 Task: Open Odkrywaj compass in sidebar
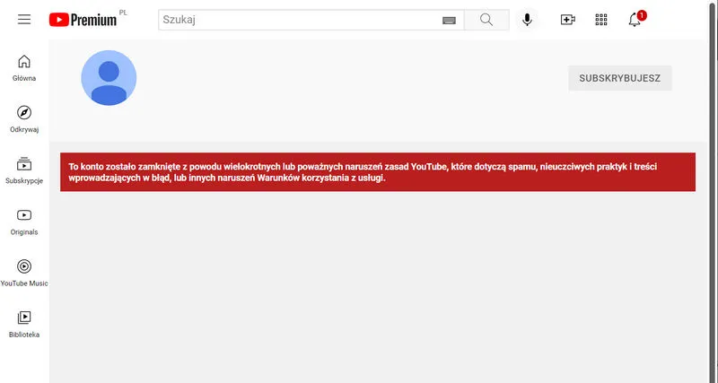pos(24,119)
